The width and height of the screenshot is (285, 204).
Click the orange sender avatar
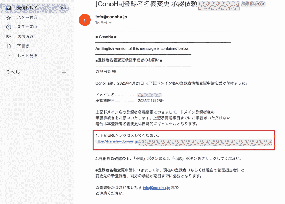click(85, 20)
